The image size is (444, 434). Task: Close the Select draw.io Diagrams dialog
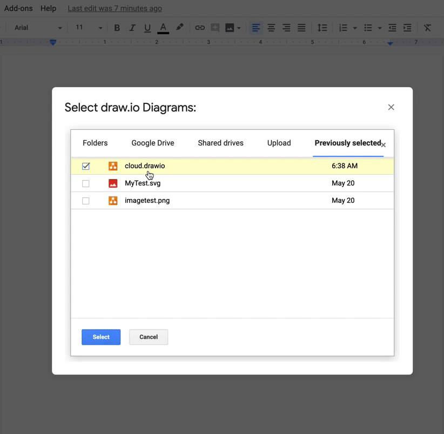391,107
